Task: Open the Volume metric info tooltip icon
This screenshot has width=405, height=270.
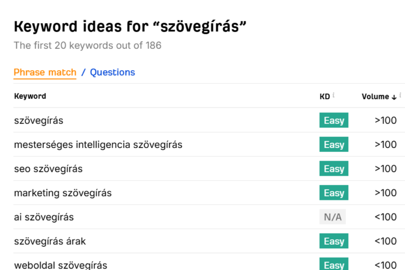Action: click(x=401, y=95)
